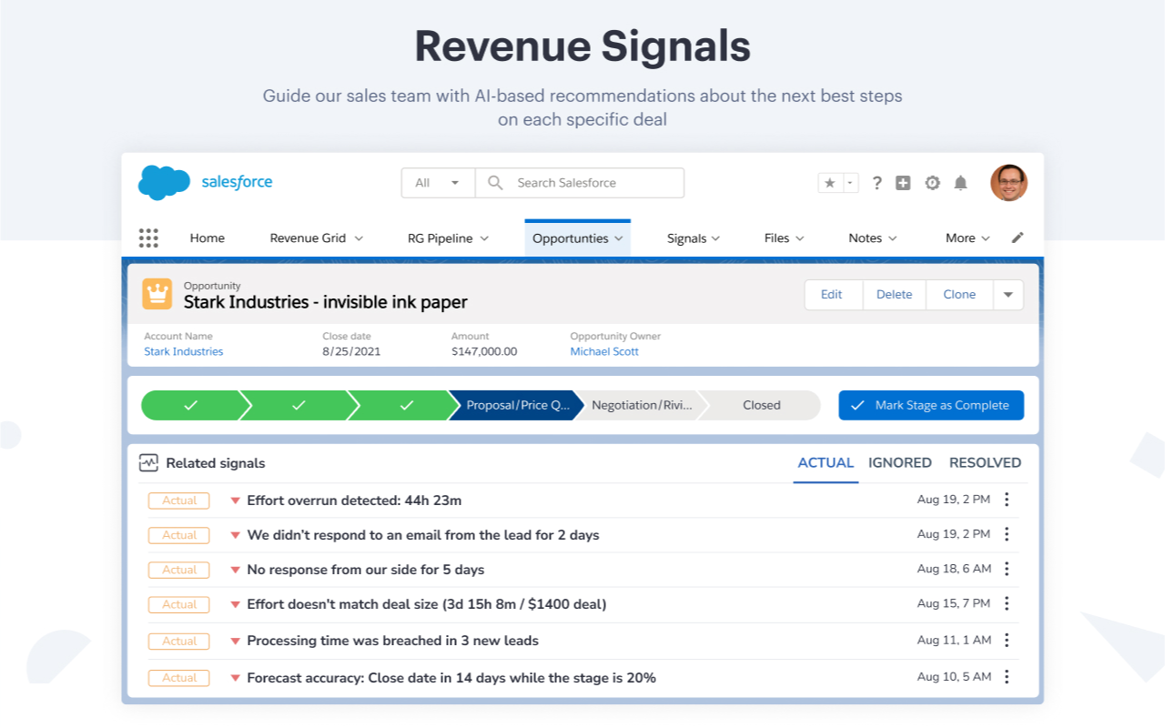Open the app launcher grid icon

pyautogui.click(x=148, y=238)
